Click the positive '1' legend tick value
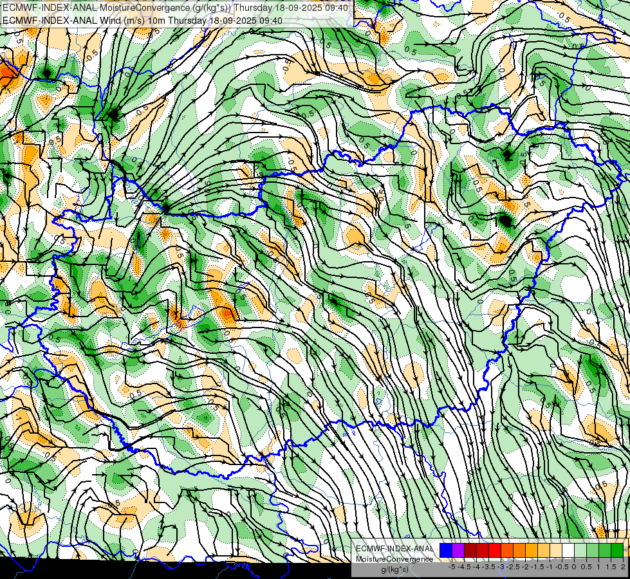The height and width of the screenshot is (579, 630). point(598,567)
